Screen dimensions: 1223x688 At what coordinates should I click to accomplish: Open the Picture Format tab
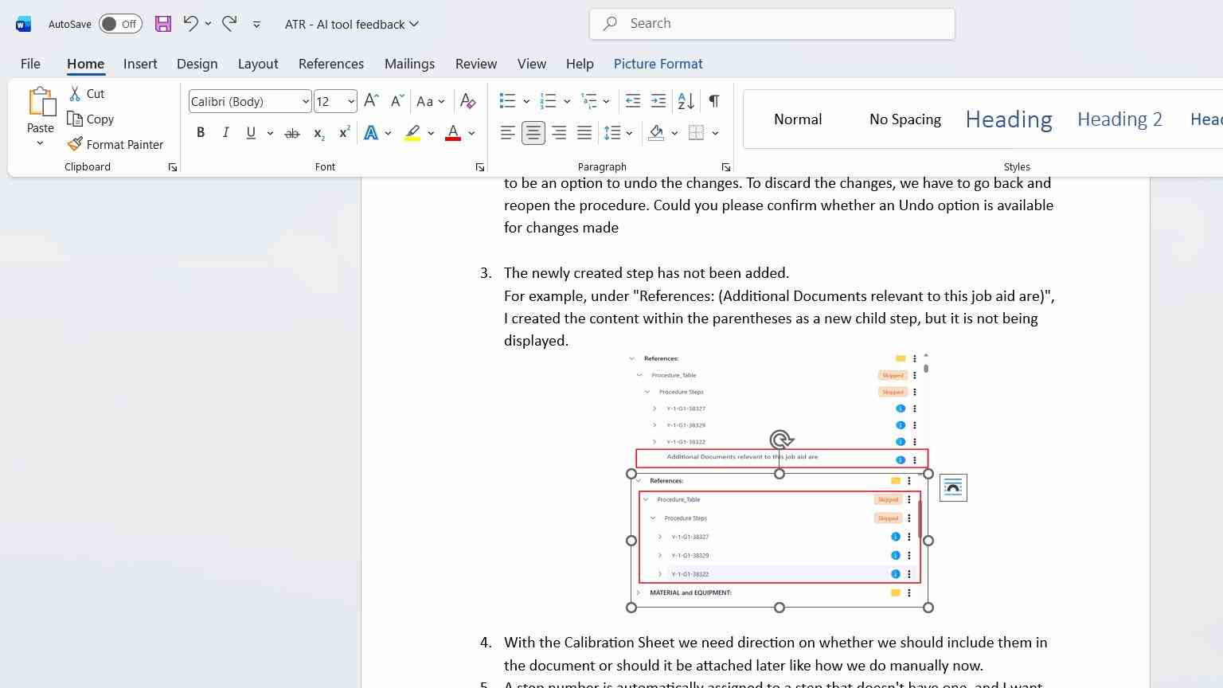[x=658, y=64]
